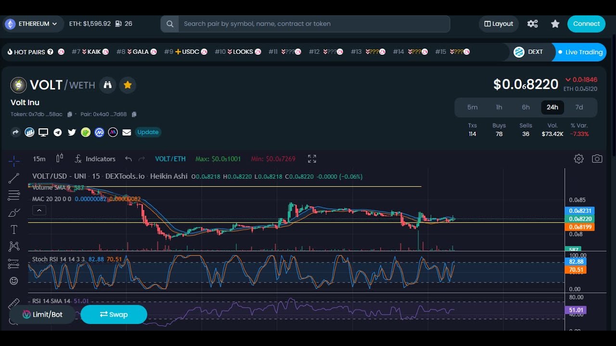Select the prediction and measurement tool
This screenshot has width=616, height=346.
(14, 264)
